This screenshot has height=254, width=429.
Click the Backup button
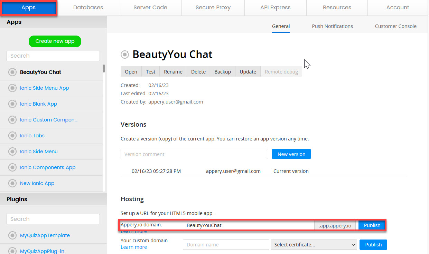tap(223, 72)
